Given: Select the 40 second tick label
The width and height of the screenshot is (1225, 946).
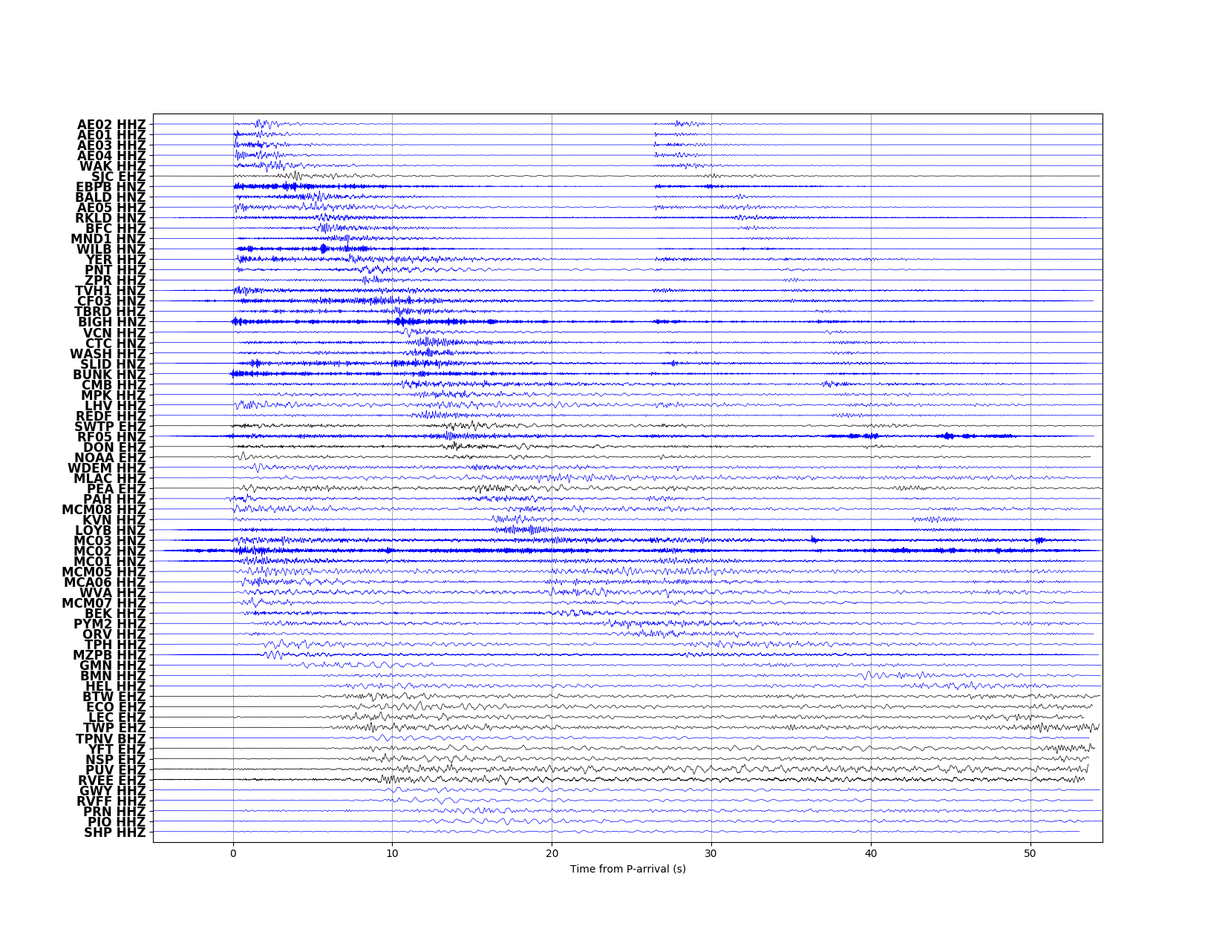Looking at the screenshot, I should [x=871, y=853].
